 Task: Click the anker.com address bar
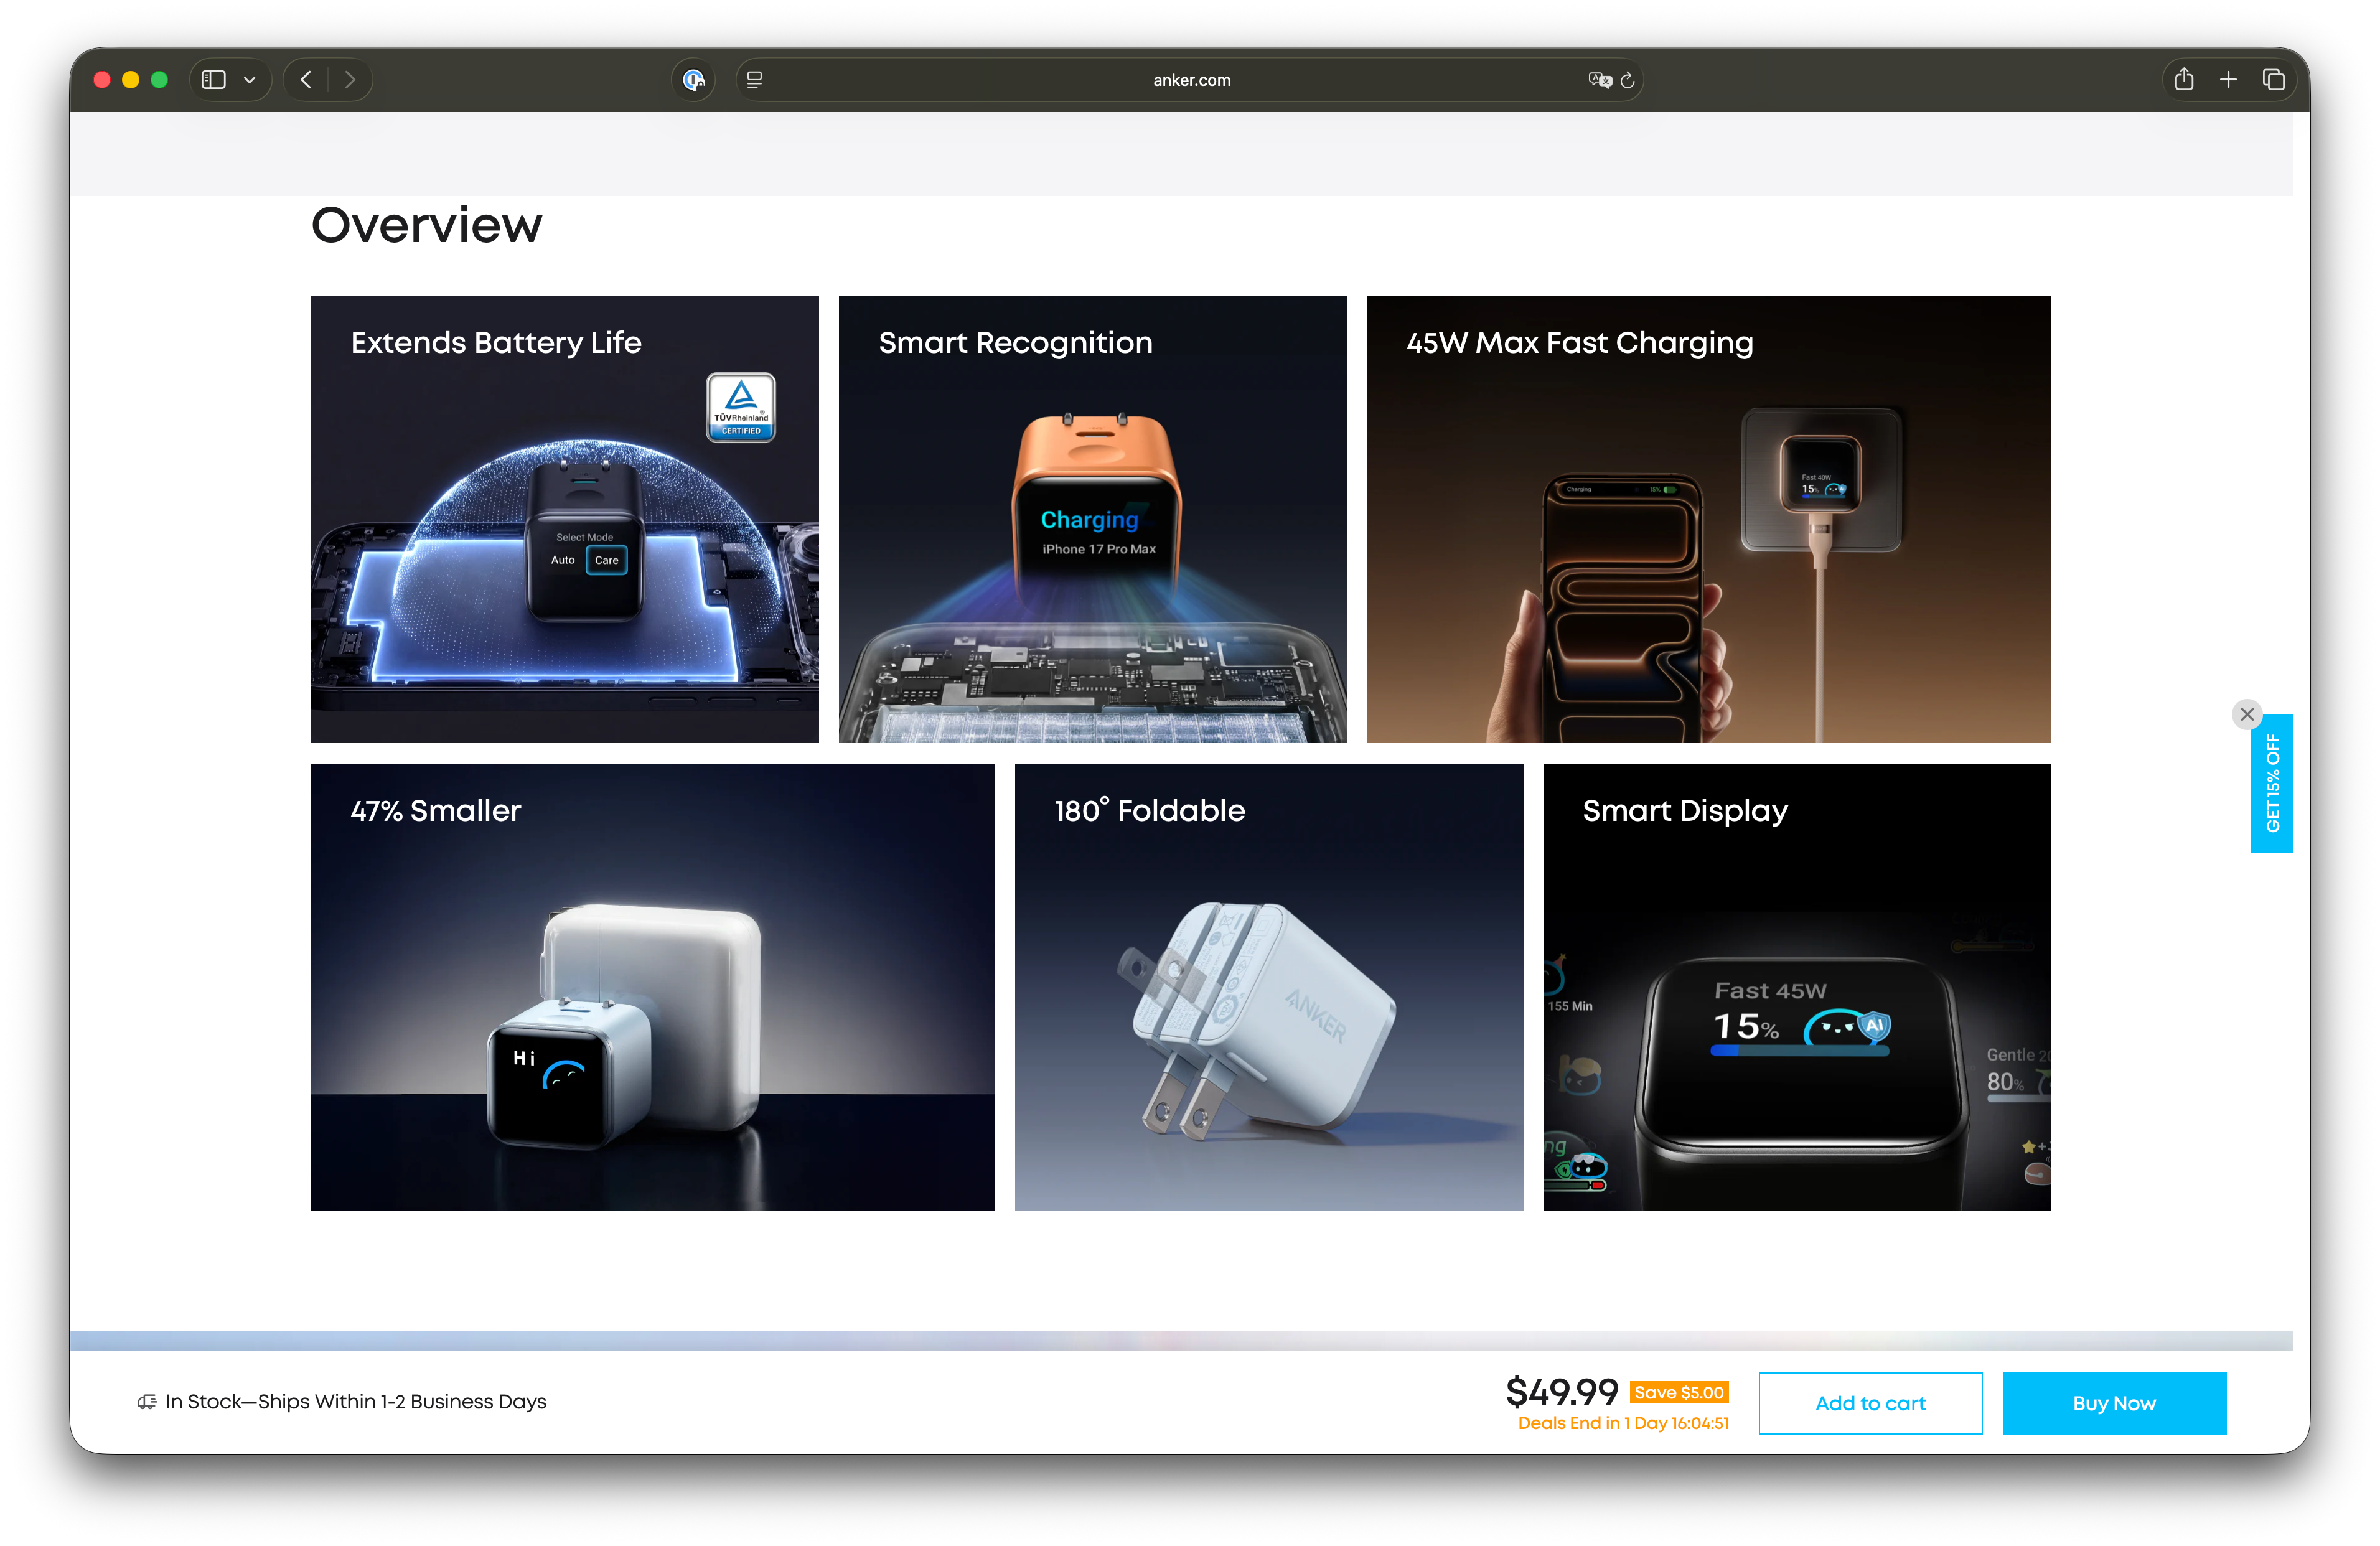[1190, 80]
